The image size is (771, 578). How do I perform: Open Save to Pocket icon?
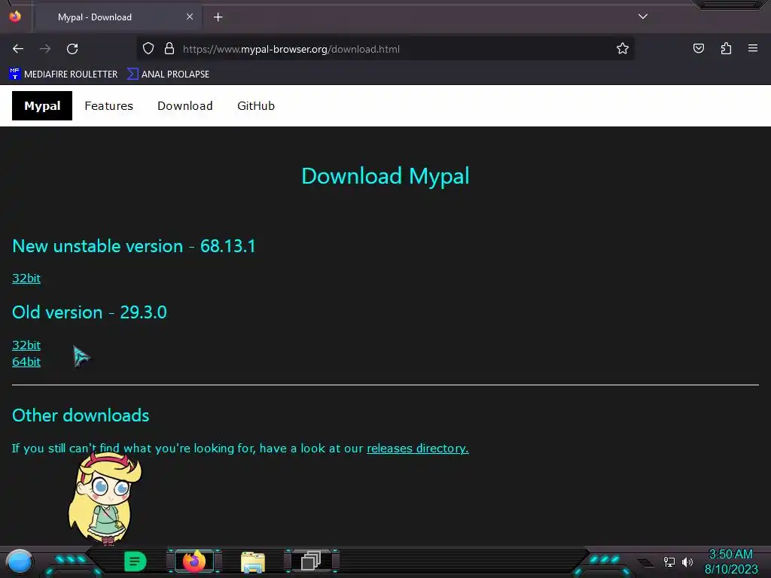698,48
